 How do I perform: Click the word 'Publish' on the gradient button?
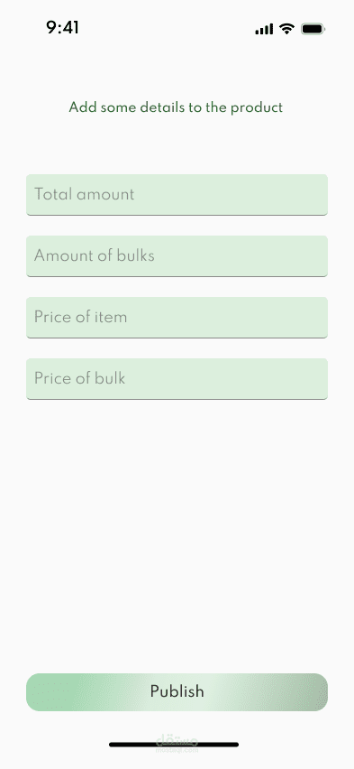177,691
